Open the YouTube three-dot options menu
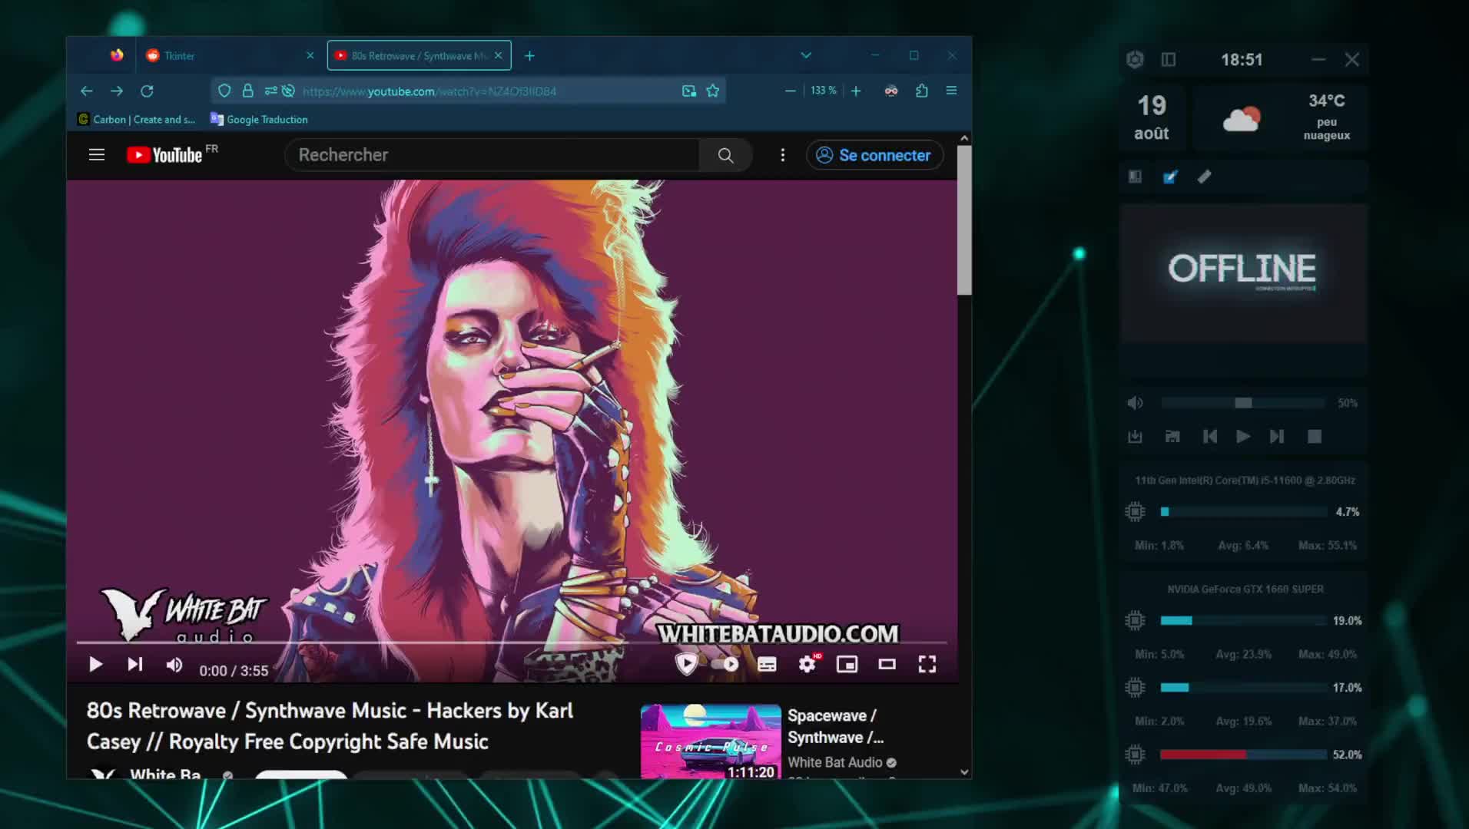Image resolution: width=1469 pixels, height=829 pixels. click(x=782, y=155)
